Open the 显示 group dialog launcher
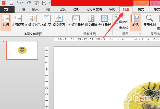This screenshot has height=109, width=160. [x=140, y=35]
